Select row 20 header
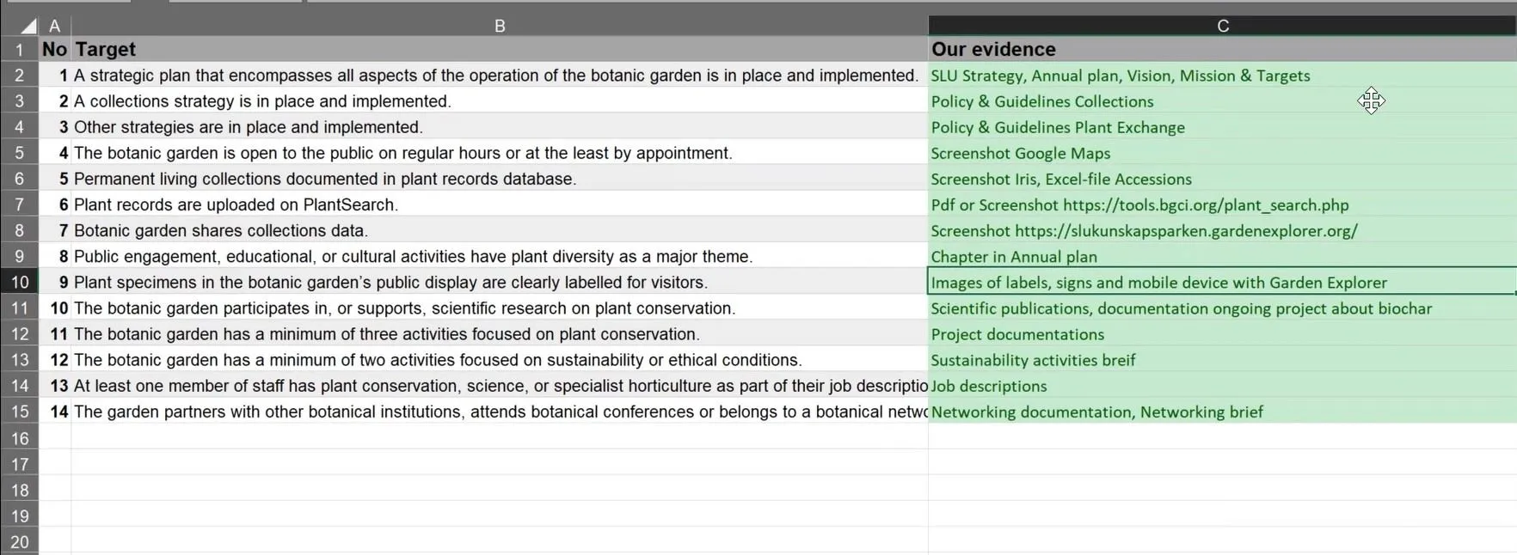The image size is (1517, 555). pyautogui.click(x=19, y=542)
